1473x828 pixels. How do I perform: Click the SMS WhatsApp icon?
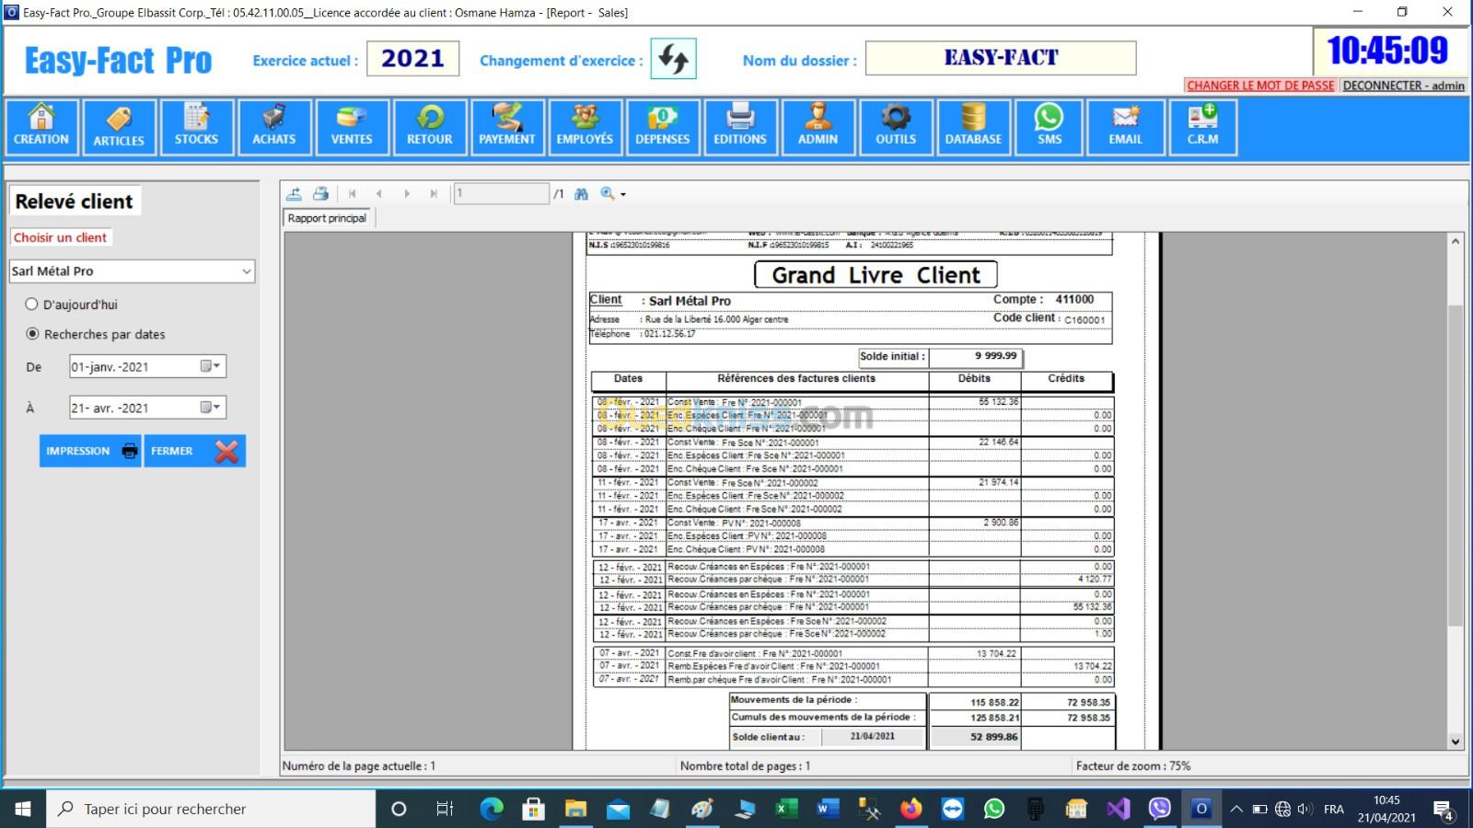point(1049,127)
